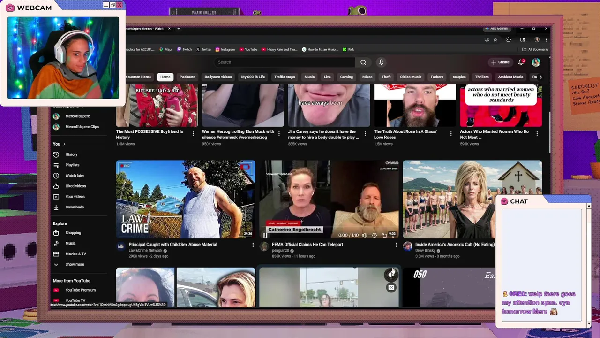The height and width of the screenshot is (338, 600).
Task: Pause the FEMA video preview
Action: click(265, 235)
